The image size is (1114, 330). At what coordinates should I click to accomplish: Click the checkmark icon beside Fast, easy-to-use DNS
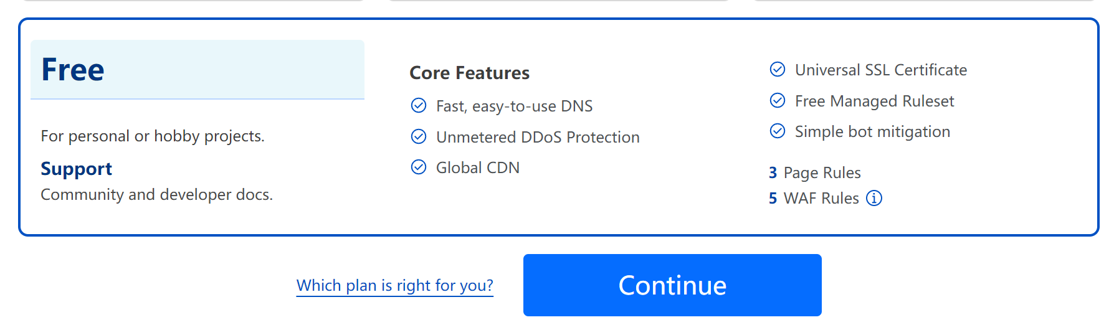pyautogui.click(x=419, y=105)
